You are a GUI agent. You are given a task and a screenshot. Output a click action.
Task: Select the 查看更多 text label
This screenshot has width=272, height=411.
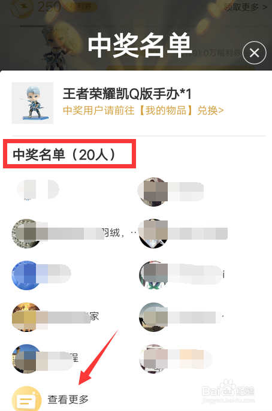click(68, 400)
